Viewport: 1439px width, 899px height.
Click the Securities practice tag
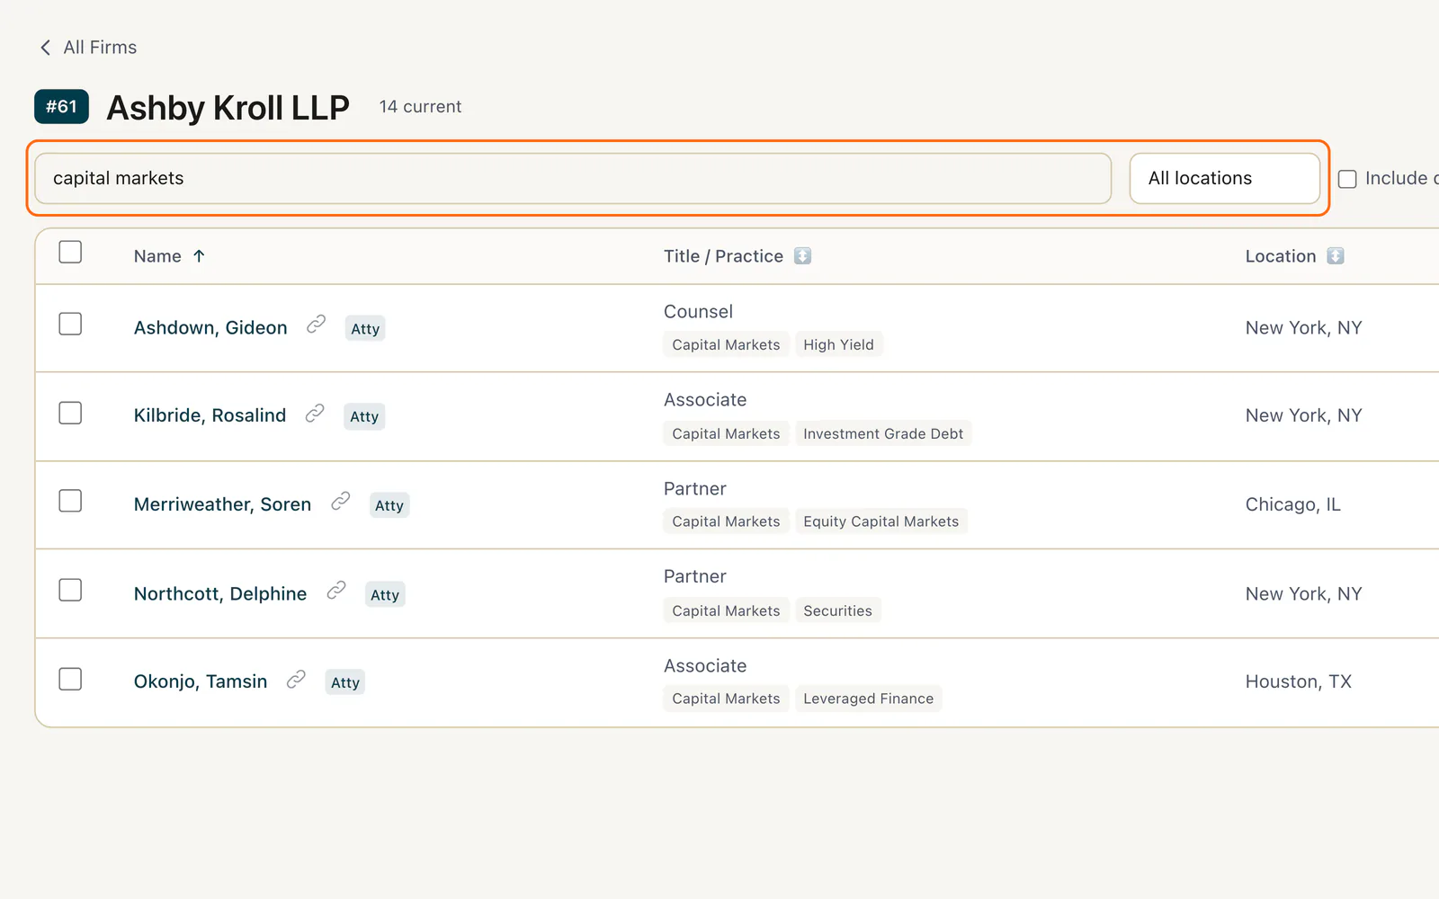pos(837,610)
